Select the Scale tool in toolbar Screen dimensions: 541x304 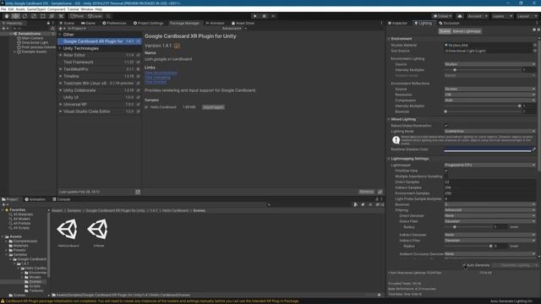coord(34,16)
